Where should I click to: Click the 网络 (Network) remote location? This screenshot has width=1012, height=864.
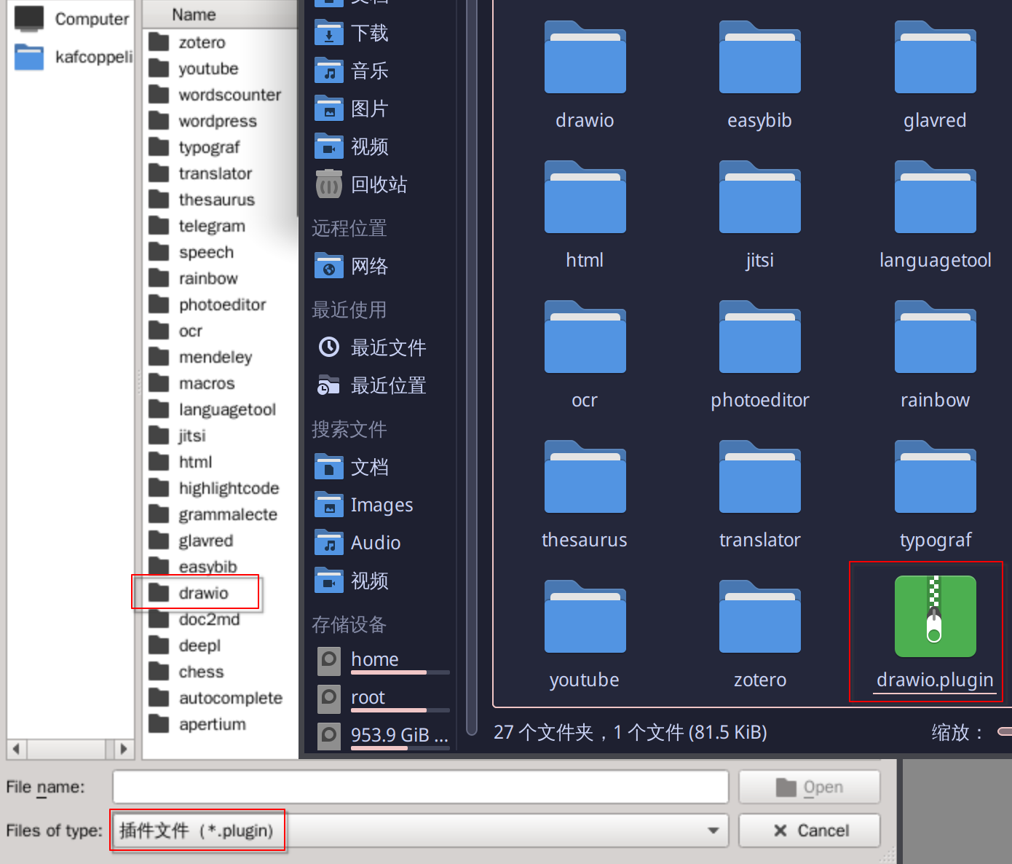(371, 265)
